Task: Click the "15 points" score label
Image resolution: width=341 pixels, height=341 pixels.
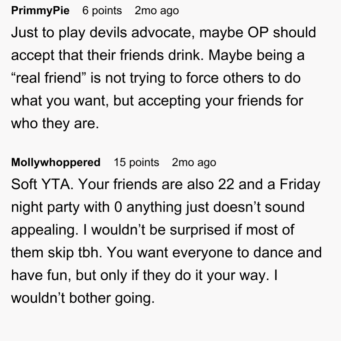Action: [136, 163]
